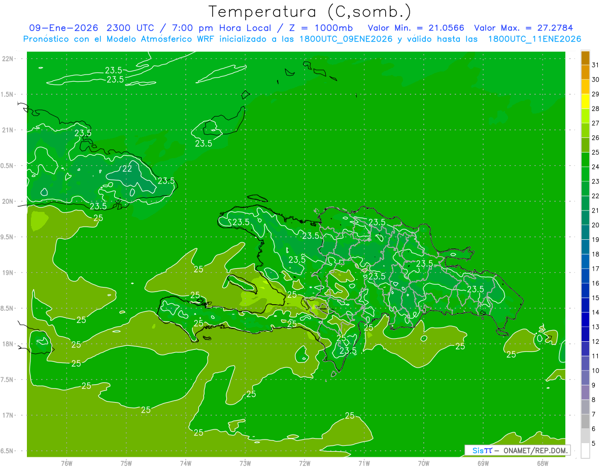This screenshot has width=609, height=470.
Task: Click the '68W' longitude axis label
Action: tap(543, 463)
